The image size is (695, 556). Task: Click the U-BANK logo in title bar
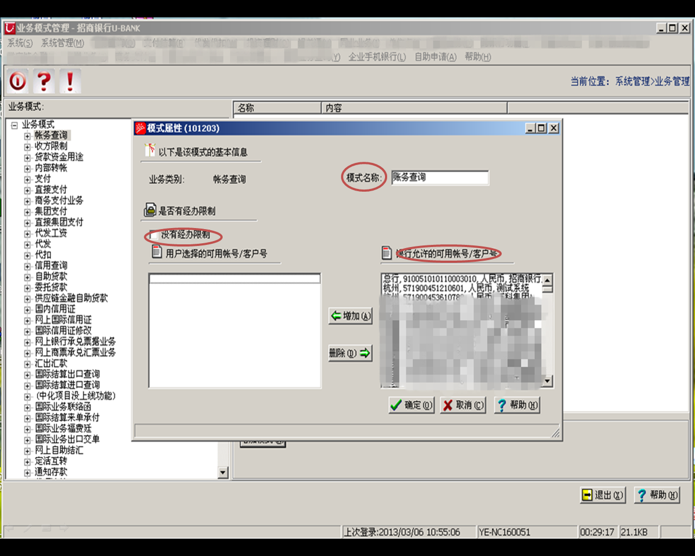[x=10, y=28]
